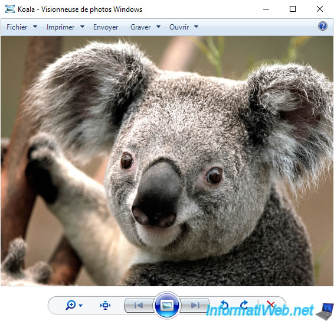Click the koala photo
This screenshot has width=334, height=321.
[167, 161]
